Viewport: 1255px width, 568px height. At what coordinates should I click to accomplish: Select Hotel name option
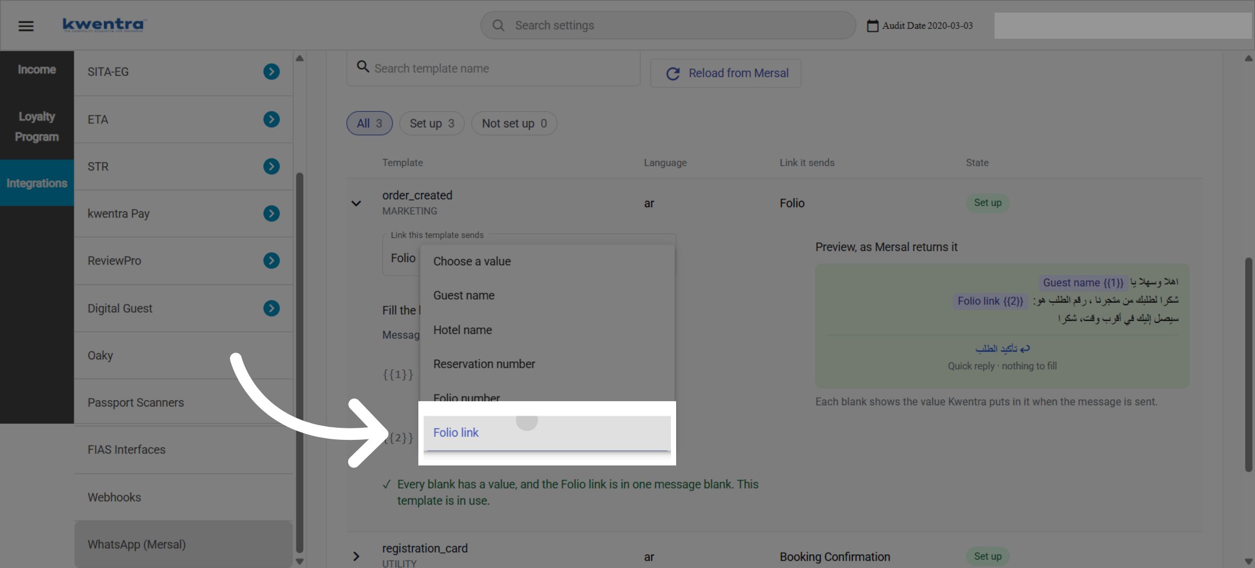tap(547, 330)
